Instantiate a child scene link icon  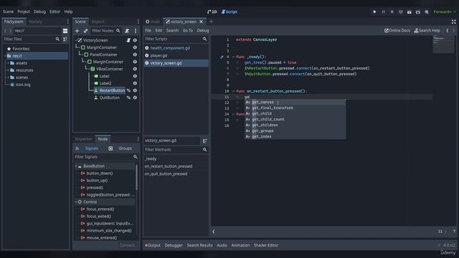tap(85, 31)
